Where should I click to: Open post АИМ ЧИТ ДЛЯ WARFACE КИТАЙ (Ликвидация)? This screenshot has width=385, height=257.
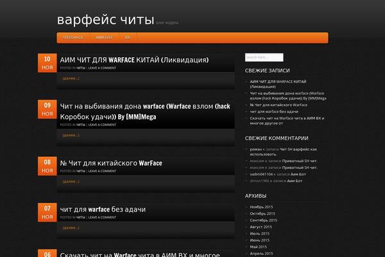tap(134, 60)
